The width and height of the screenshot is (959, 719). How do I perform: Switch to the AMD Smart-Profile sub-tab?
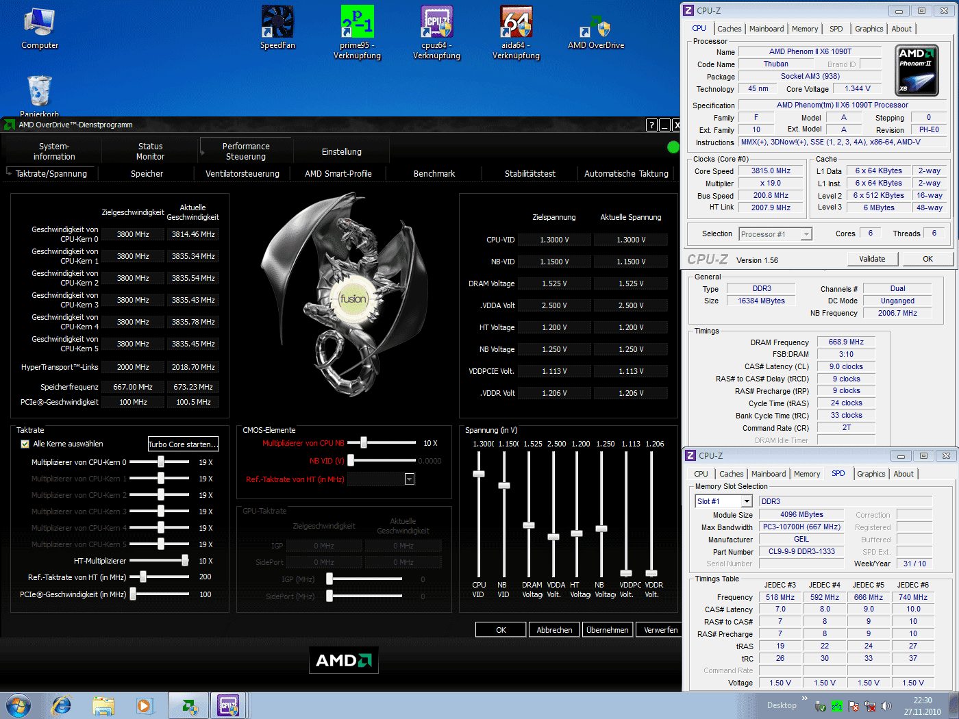pyautogui.click(x=338, y=174)
